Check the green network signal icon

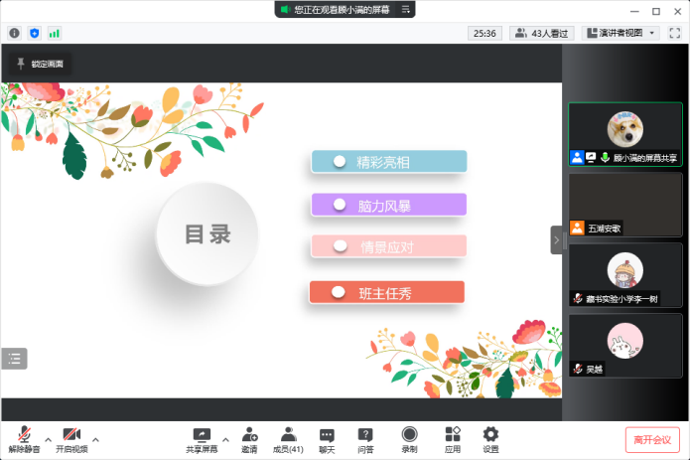pos(55,33)
